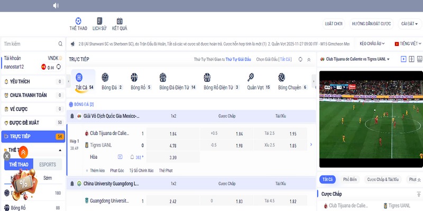This screenshot has width=423, height=211.
Task: Toggle notification bell for China University league
Action: (72, 184)
